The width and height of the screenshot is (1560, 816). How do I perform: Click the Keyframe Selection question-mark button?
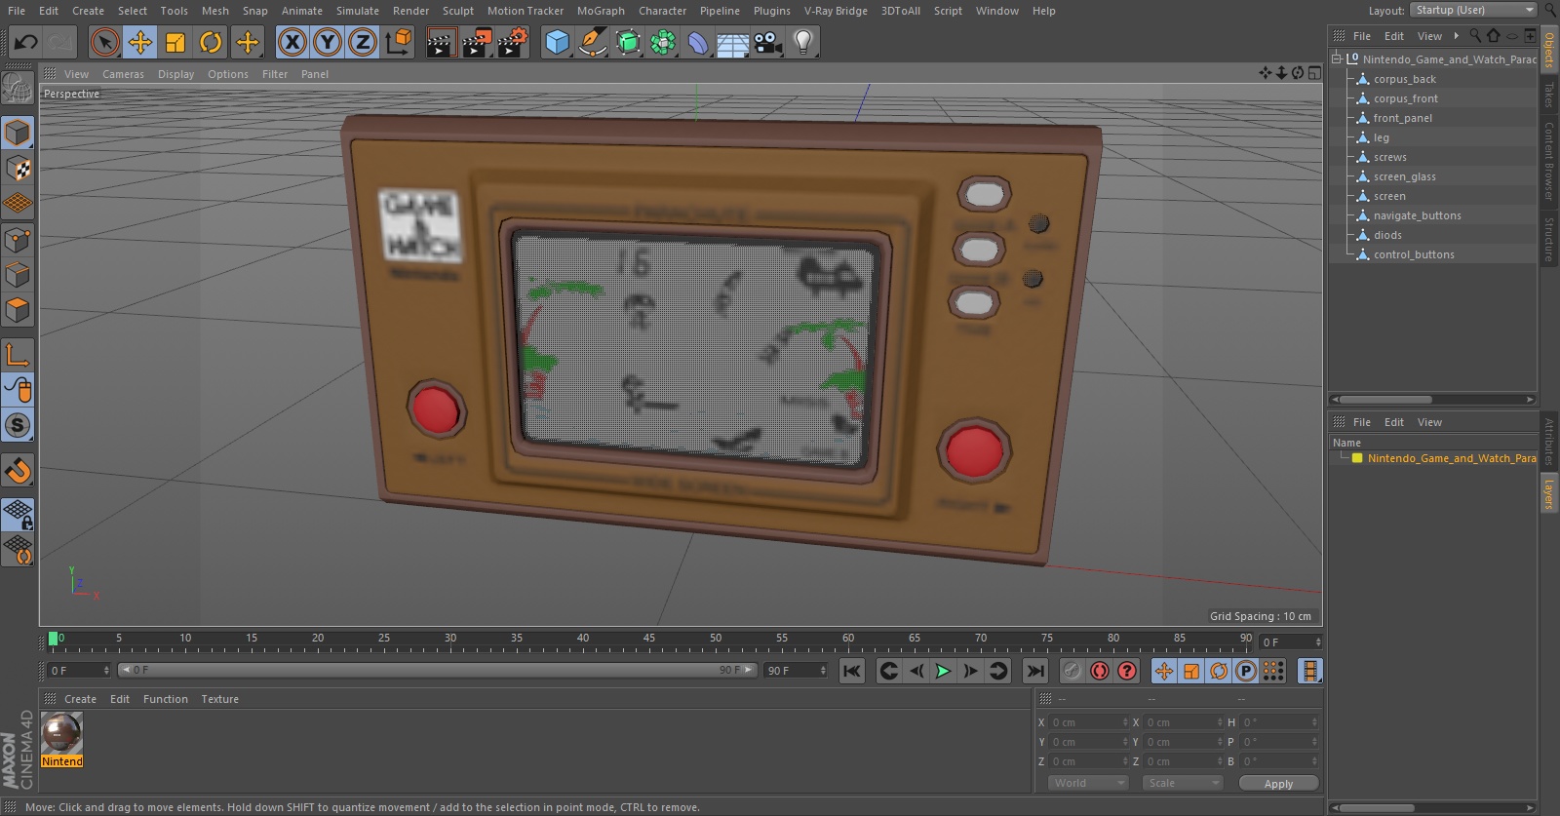point(1127,671)
